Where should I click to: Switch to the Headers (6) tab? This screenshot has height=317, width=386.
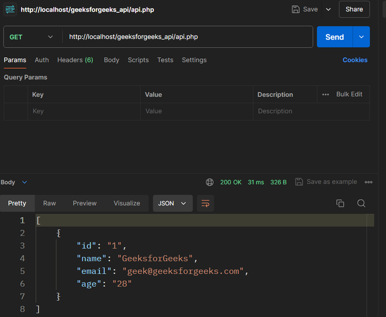click(75, 60)
